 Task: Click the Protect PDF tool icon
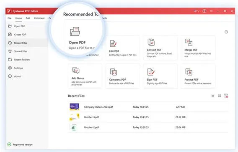click(x=189, y=72)
